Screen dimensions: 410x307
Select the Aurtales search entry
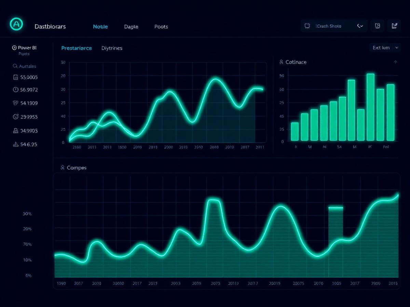[x=24, y=66]
